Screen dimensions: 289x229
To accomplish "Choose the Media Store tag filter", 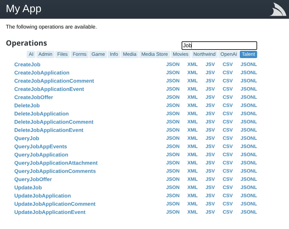I will click(x=154, y=54).
